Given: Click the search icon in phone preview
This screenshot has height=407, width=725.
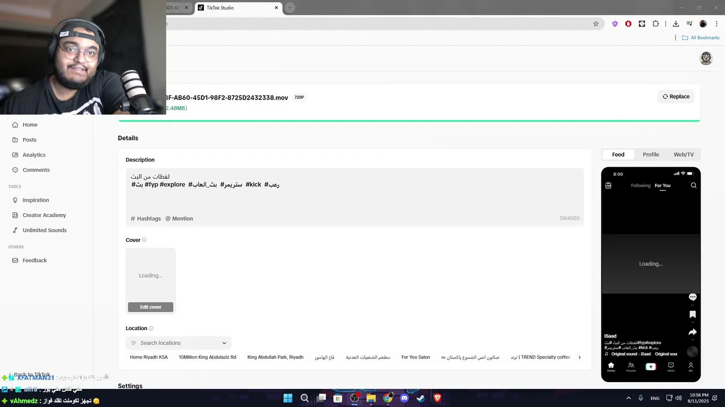Looking at the screenshot, I should (693, 185).
